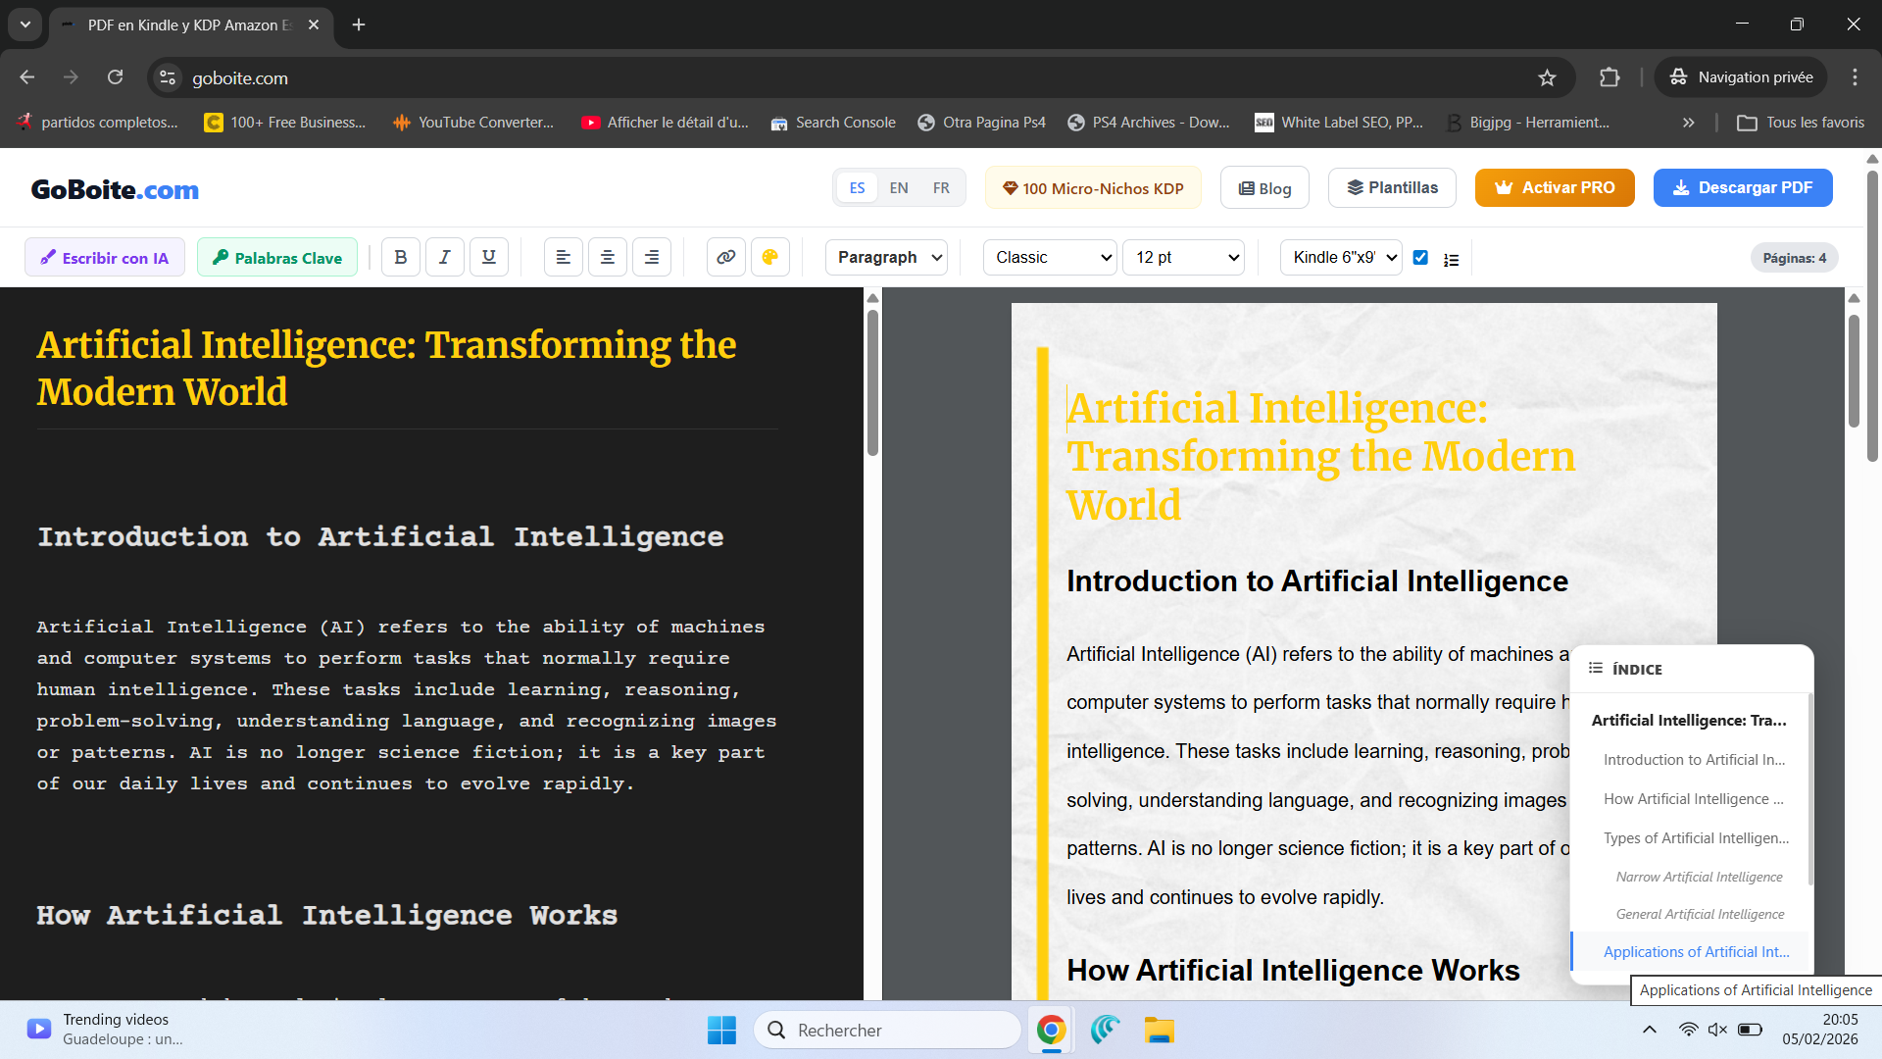1882x1059 pixels.
Task: Uncheck the blue checkbox beside Kindle size
Action: [x=1420, y=257]
